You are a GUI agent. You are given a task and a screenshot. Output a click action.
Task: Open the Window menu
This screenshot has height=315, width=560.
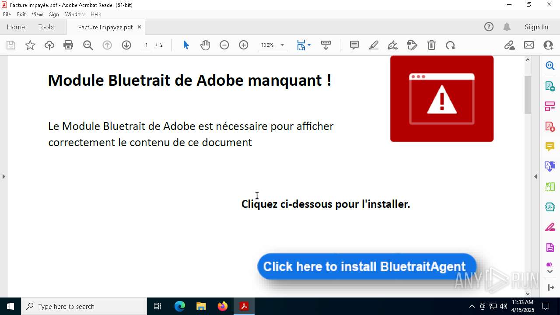click(75, 14)
